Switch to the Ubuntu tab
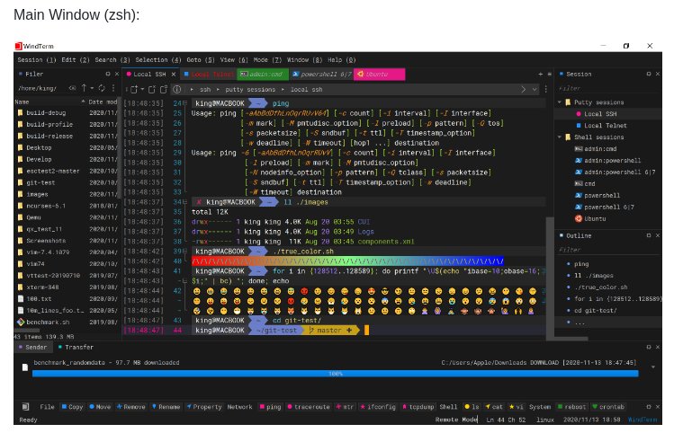 click(x=379, y=75)
